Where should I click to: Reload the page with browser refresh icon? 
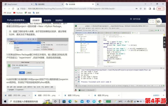(13, 9)
